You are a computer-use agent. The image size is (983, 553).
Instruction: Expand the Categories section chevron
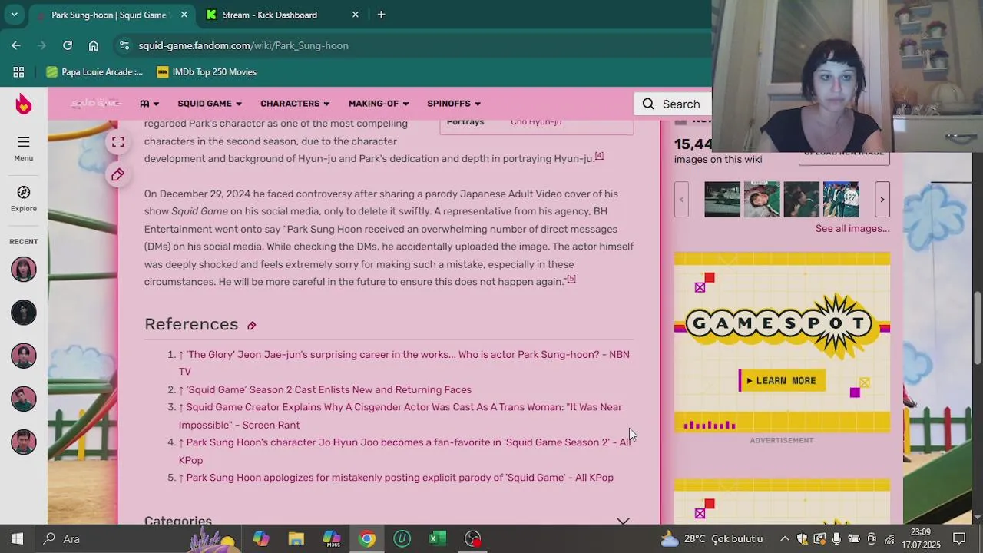click(x=623, y=520)
